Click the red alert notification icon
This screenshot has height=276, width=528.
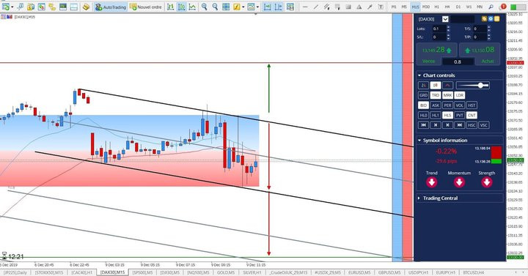pyautogui.click(x=503, y=7)
